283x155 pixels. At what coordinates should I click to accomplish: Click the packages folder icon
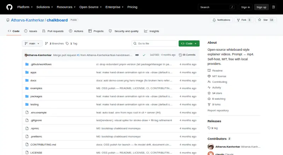tap(27, 97)
